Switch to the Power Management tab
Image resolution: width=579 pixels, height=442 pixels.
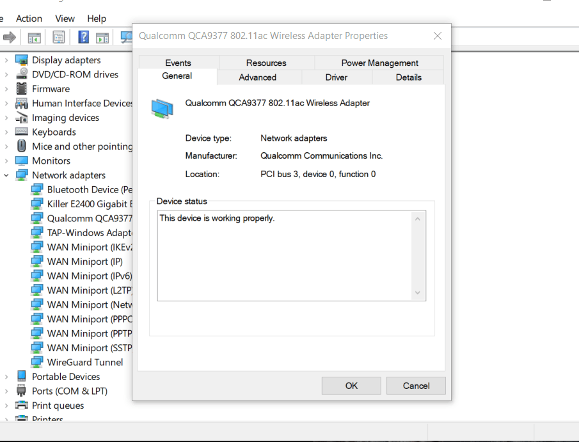(x=379, y=63)
